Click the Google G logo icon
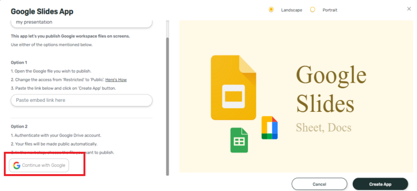 pos(17,165)
